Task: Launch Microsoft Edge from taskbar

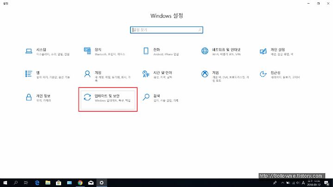Action: click(x=37, y=183)
